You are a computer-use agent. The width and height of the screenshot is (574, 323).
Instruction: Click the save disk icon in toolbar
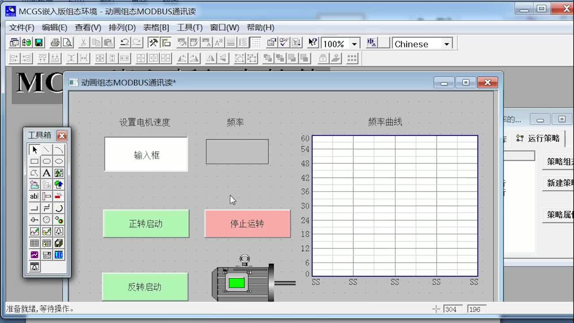pyautogui.click(x=39, y=43)
